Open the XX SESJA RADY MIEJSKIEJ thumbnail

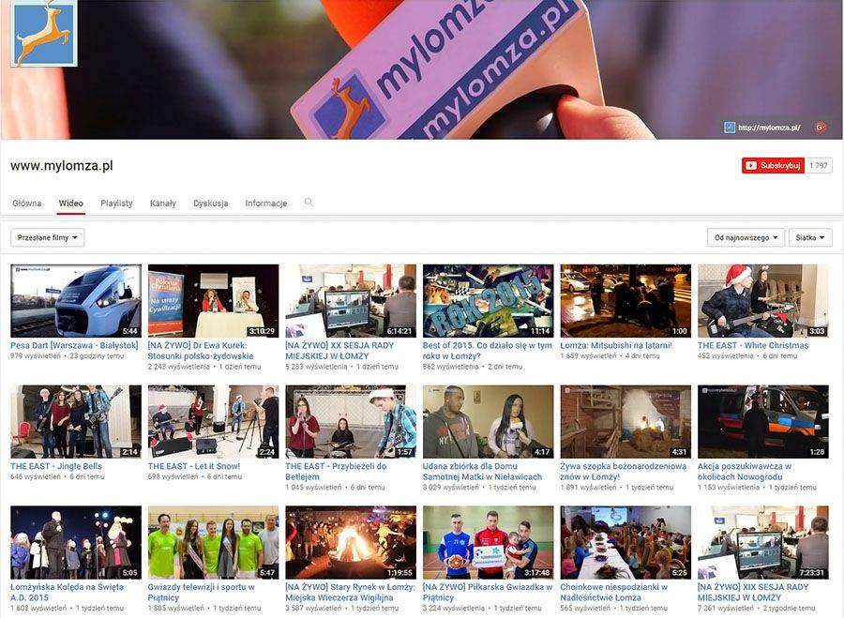point(351,301)
